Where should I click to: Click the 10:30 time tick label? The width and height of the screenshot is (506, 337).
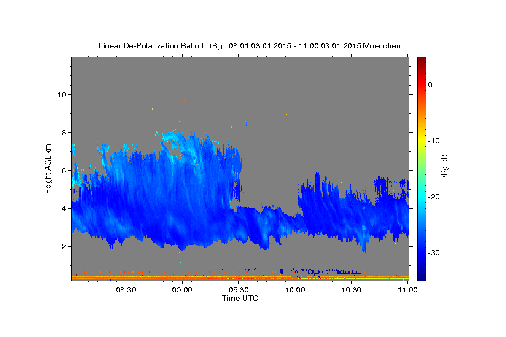click(351, 290)
